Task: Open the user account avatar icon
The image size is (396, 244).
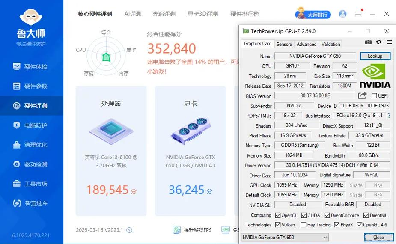Action: (x=342, y=14)
